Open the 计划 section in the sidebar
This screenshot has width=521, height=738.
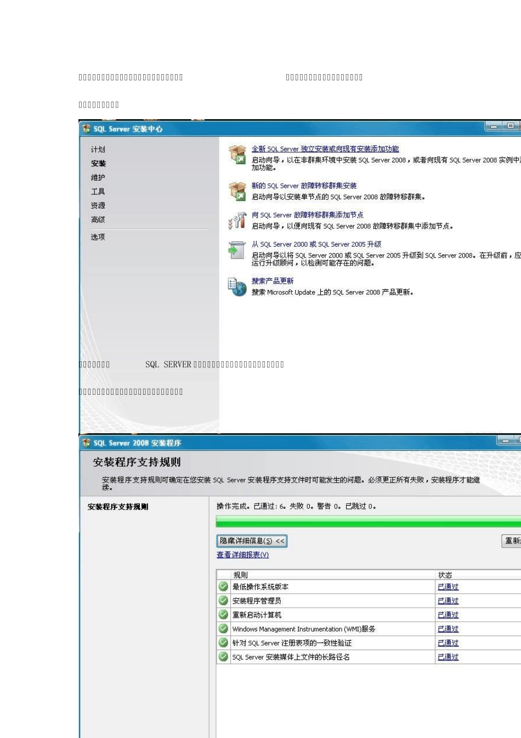pos(98,149)
